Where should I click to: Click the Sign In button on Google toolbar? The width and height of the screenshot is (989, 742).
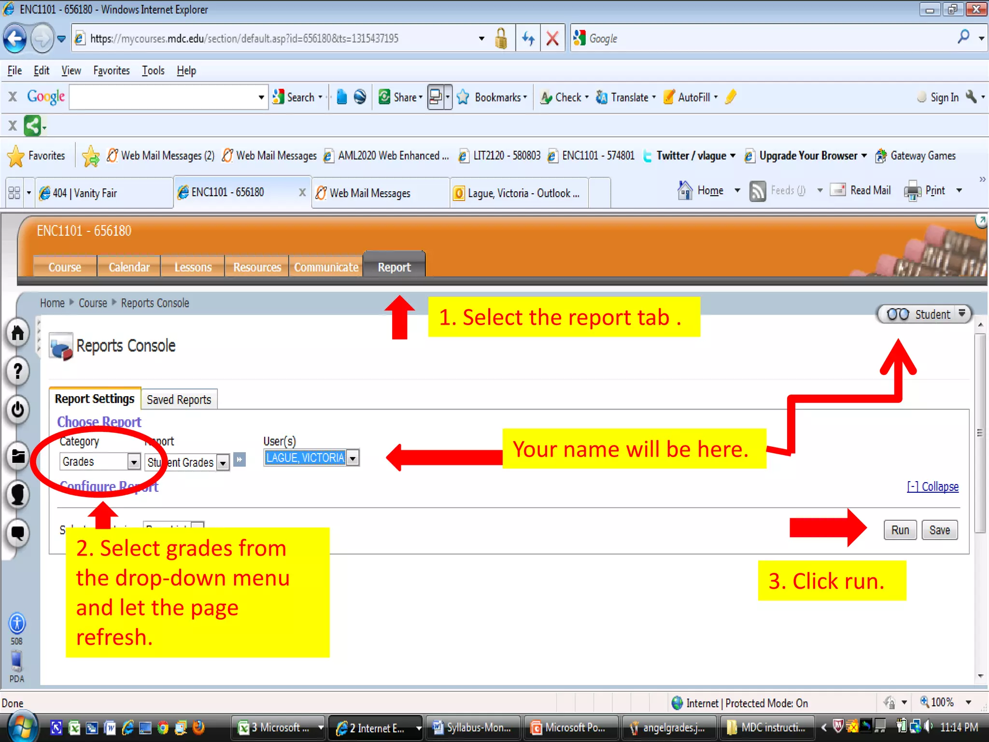938,97
